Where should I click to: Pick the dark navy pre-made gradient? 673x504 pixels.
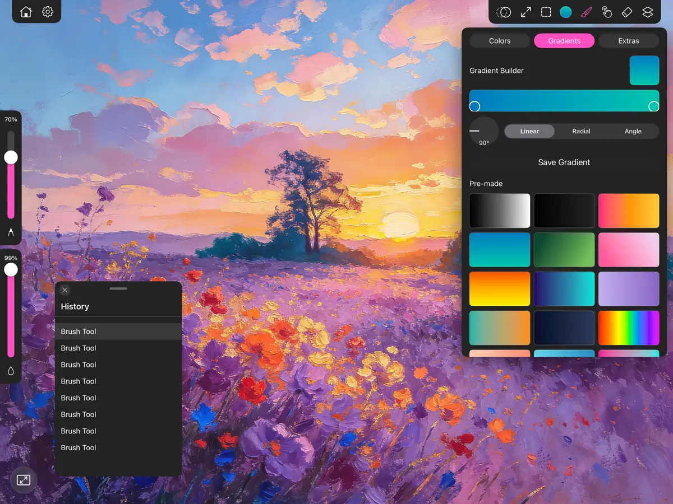[x=564, y=328]
